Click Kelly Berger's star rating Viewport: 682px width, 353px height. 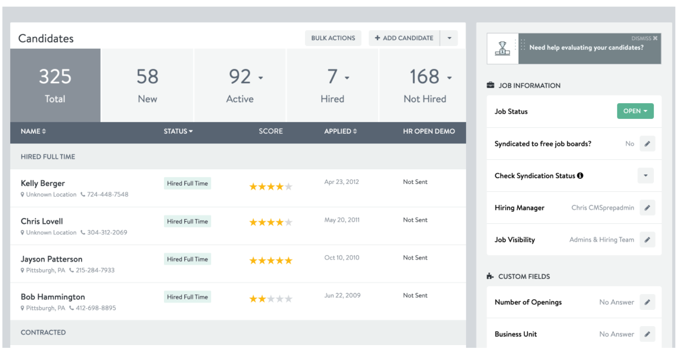tap(271, 187)
